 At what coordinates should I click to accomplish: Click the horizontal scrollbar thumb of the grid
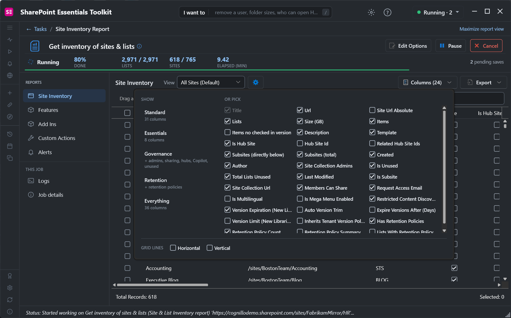162,285
